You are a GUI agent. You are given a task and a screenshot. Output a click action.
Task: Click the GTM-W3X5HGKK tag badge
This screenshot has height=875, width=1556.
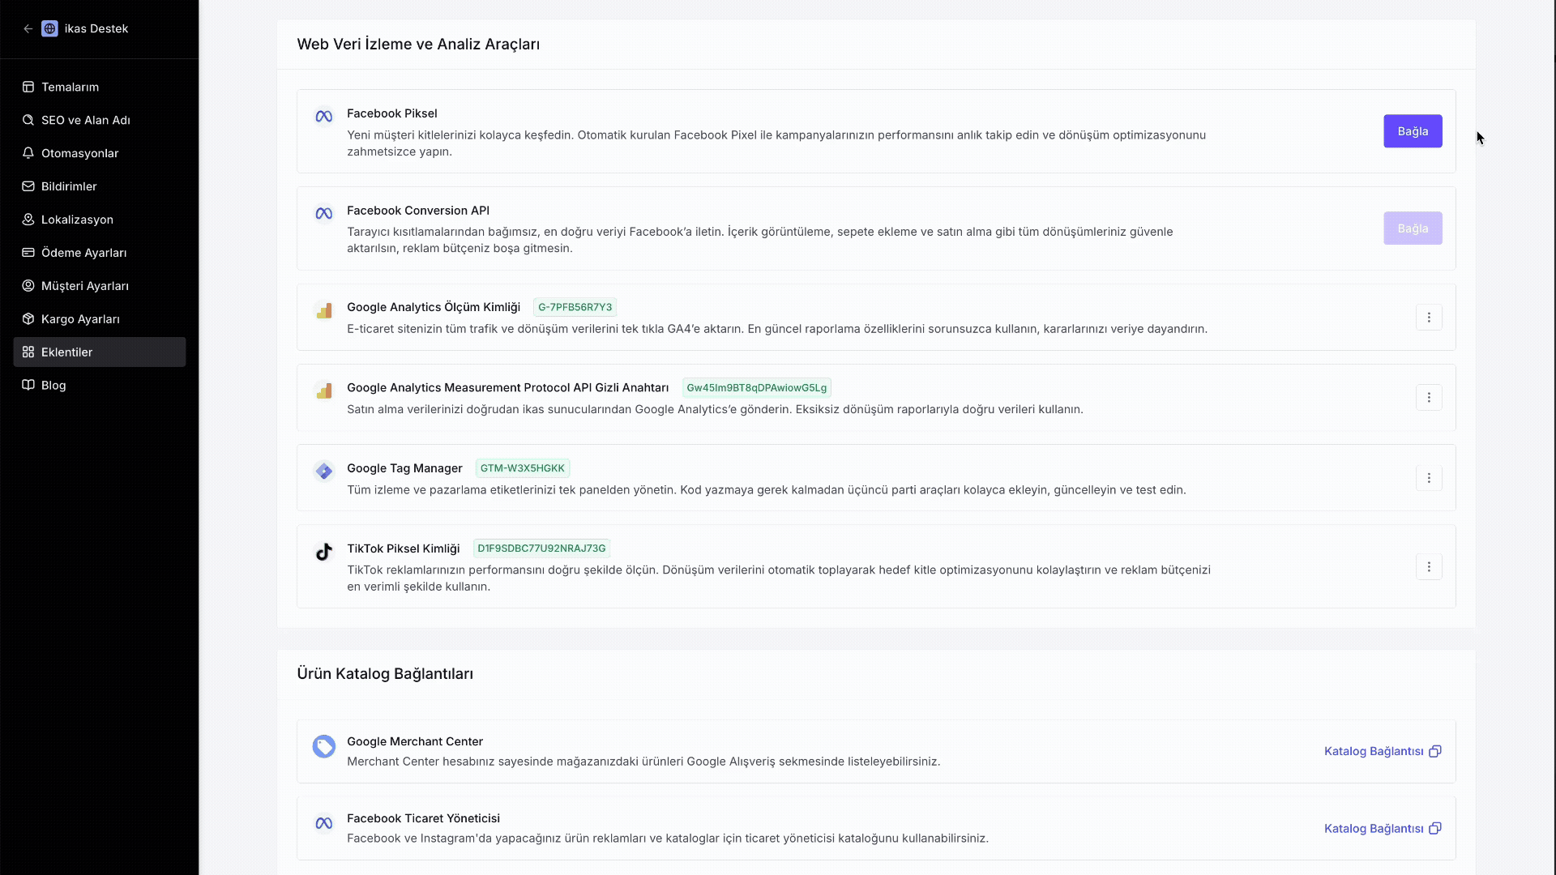[x=522, y=468]
